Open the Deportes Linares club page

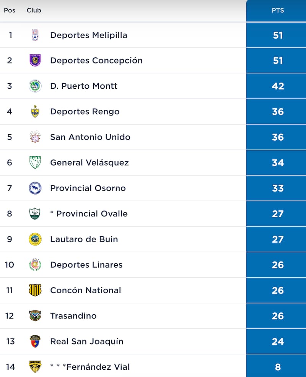(x=86, y=265)
